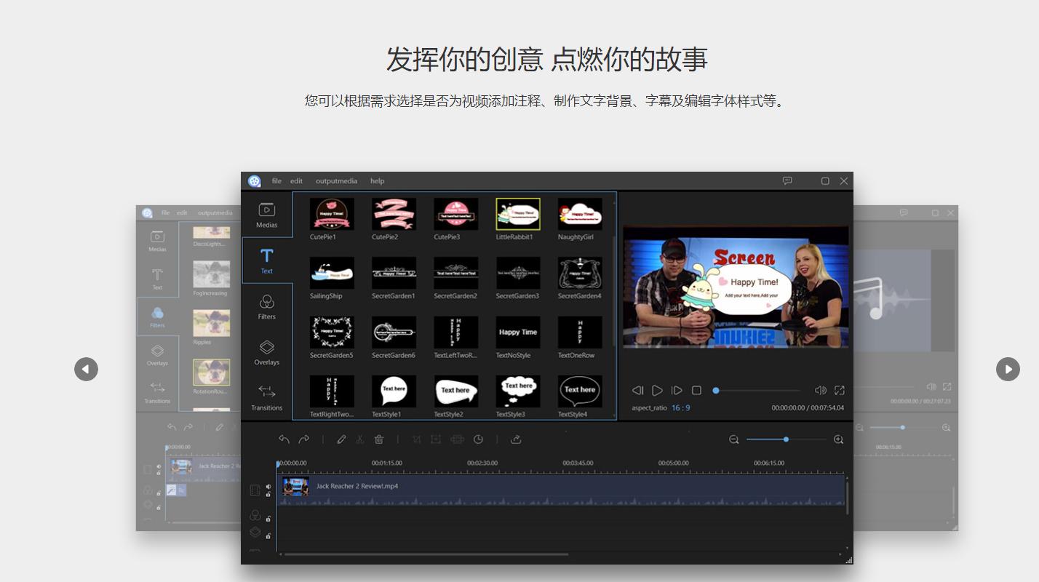This screenshot has width=1039, height=582.
Task: Open the outputmedia menu
Action: tap(336, 180)
